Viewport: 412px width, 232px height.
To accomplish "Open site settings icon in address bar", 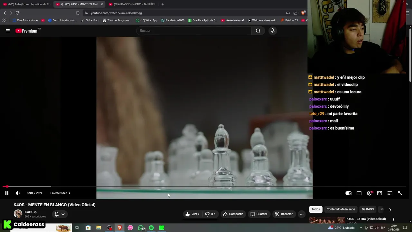I will [86, 13].
